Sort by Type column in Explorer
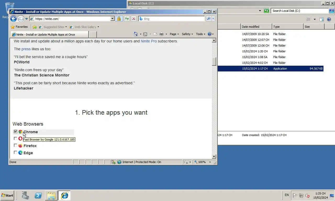This screenshot has width=335, height=201. [288, 27]
